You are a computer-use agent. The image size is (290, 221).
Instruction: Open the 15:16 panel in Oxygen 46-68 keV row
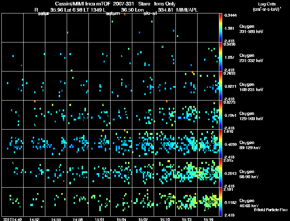point(208,202)
